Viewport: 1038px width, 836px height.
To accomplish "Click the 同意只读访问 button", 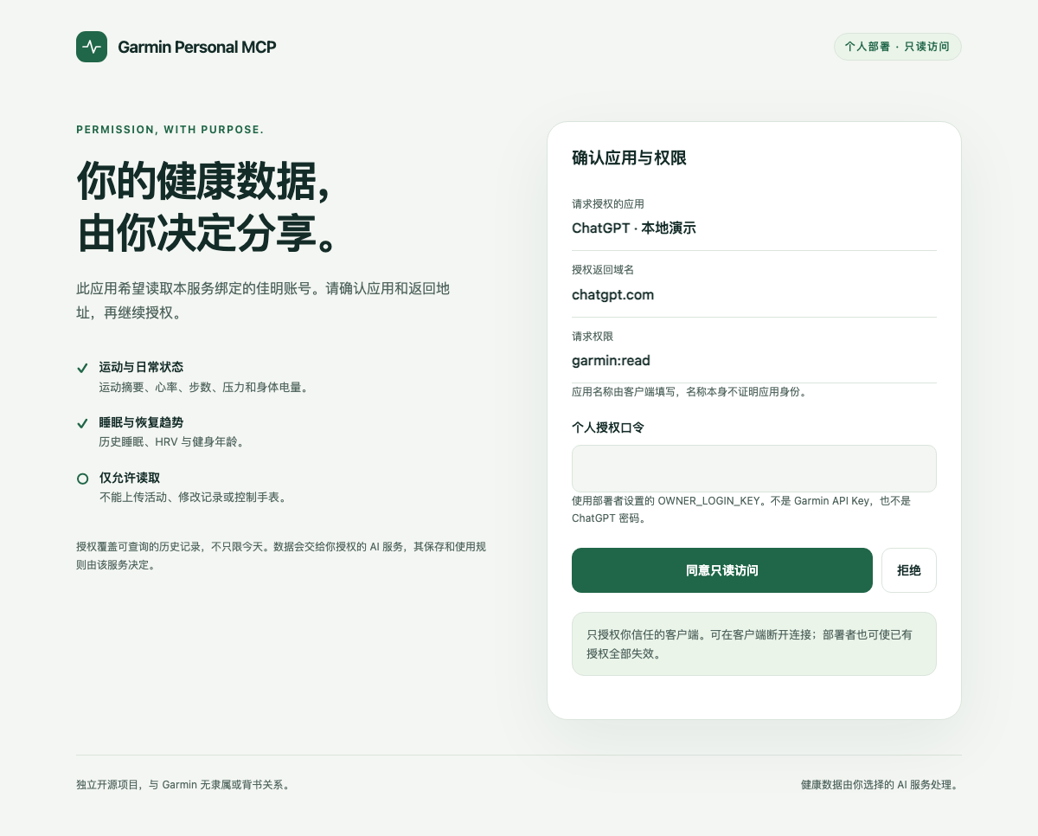I will pyautogui.click(x=722, y=570).
